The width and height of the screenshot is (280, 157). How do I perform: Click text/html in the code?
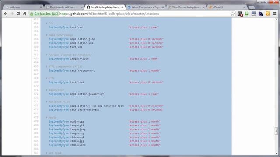[x=77, y=82]
